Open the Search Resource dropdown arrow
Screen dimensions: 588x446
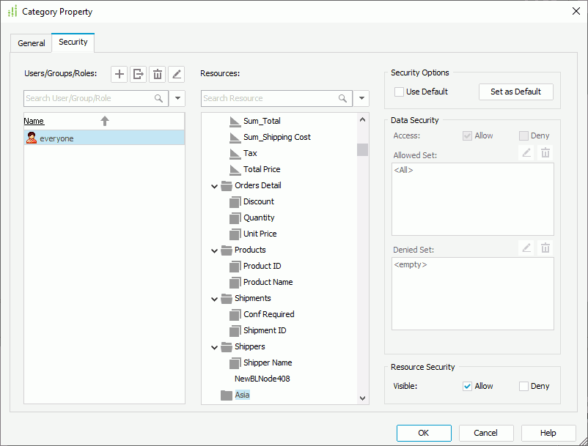tap(361, 98)
